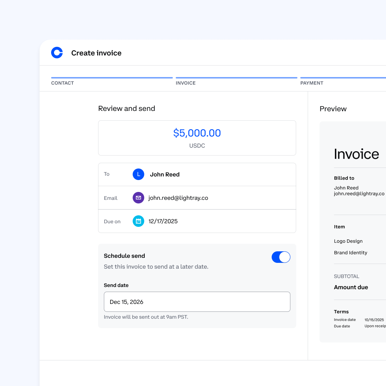Go to the INVOICE step tab
Screen dimensions: 386x386
coord(185,83)
